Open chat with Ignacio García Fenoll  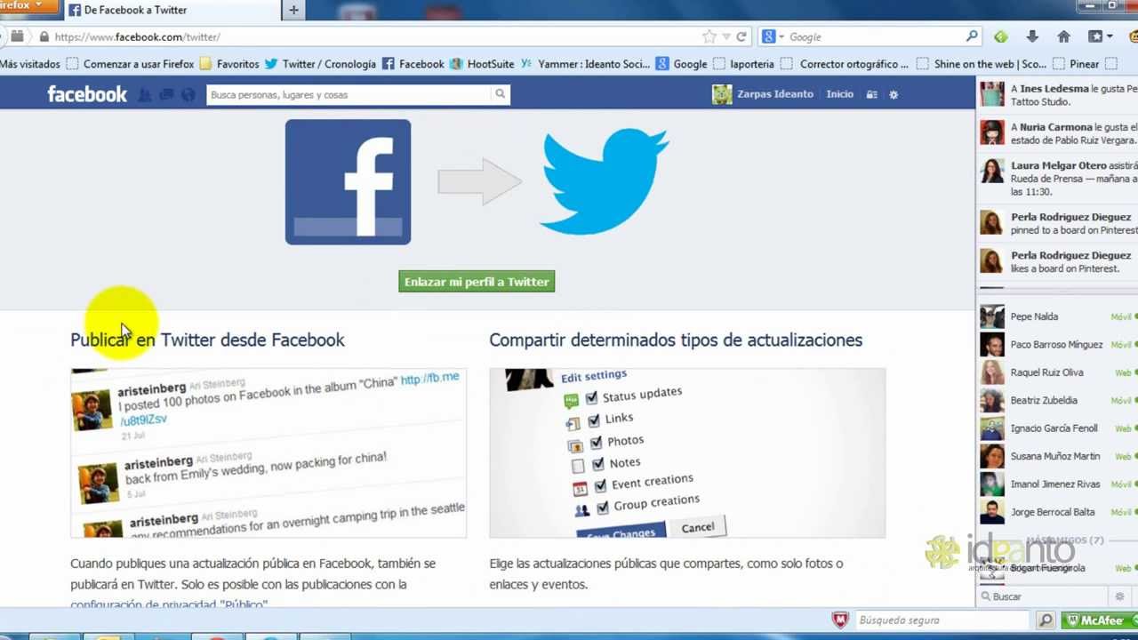coord(1057,428)
